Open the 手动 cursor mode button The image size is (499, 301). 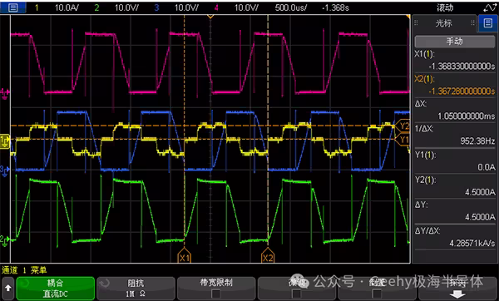point(454,42)
